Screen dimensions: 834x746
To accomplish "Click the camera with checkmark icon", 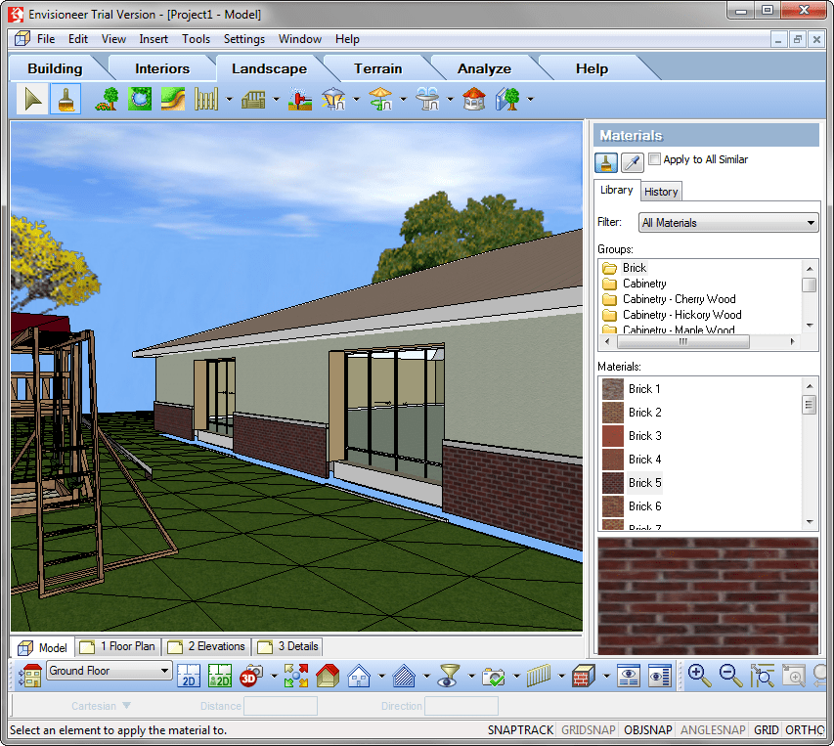I will (x=494, y=676).
